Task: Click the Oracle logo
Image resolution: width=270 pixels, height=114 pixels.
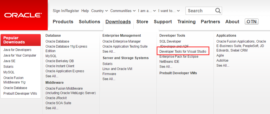Action: pyautogui.click(x=23, y=15)
